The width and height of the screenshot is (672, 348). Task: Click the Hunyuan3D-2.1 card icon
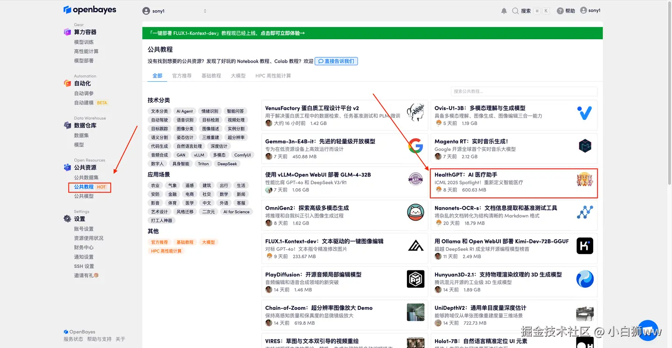[x=585, y=279]
